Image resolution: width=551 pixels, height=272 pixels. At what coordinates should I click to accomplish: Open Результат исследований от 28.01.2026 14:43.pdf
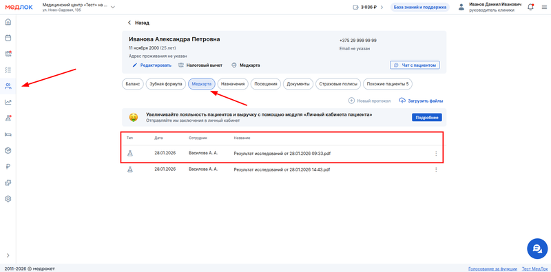click(x=282, y=169)
